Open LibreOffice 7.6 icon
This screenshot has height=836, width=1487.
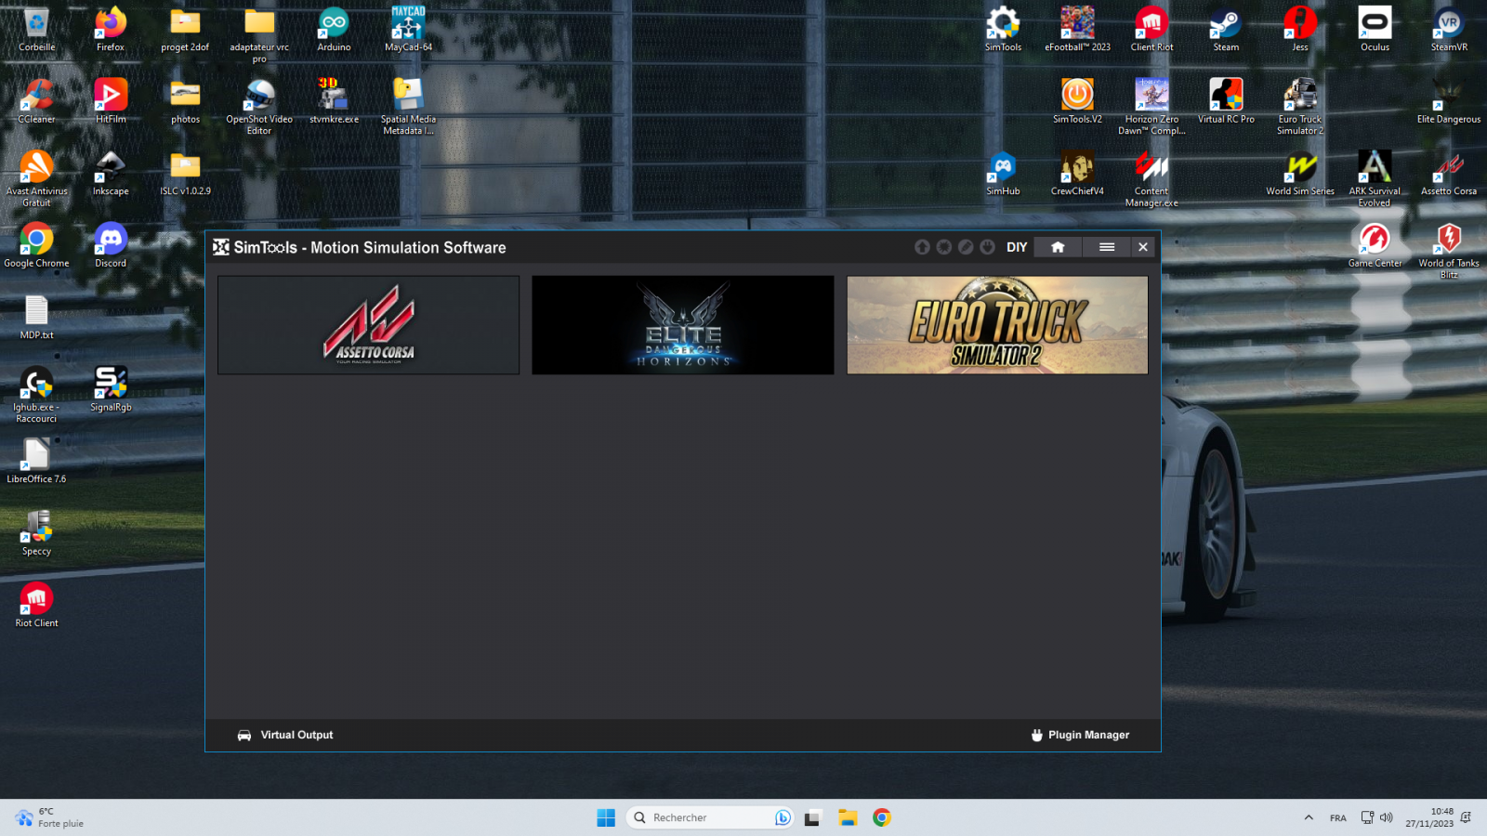pos(36,461)
